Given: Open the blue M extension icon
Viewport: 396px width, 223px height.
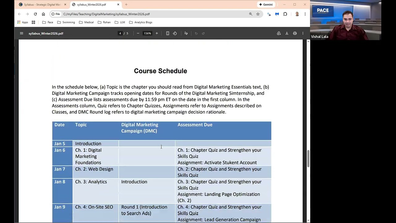Looking at the screenshot, I should tap(277, 14).
